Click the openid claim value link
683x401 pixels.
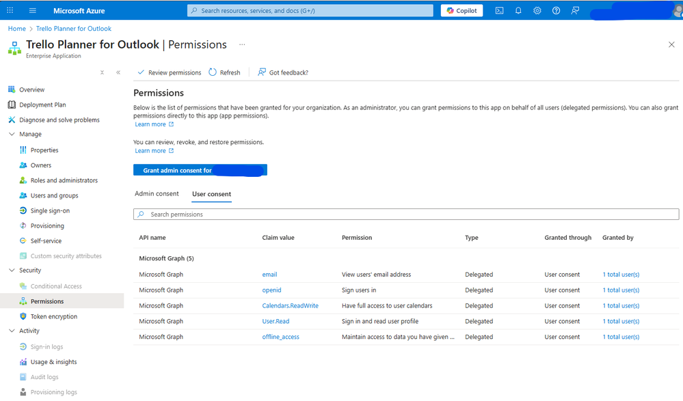coord(272,290)
